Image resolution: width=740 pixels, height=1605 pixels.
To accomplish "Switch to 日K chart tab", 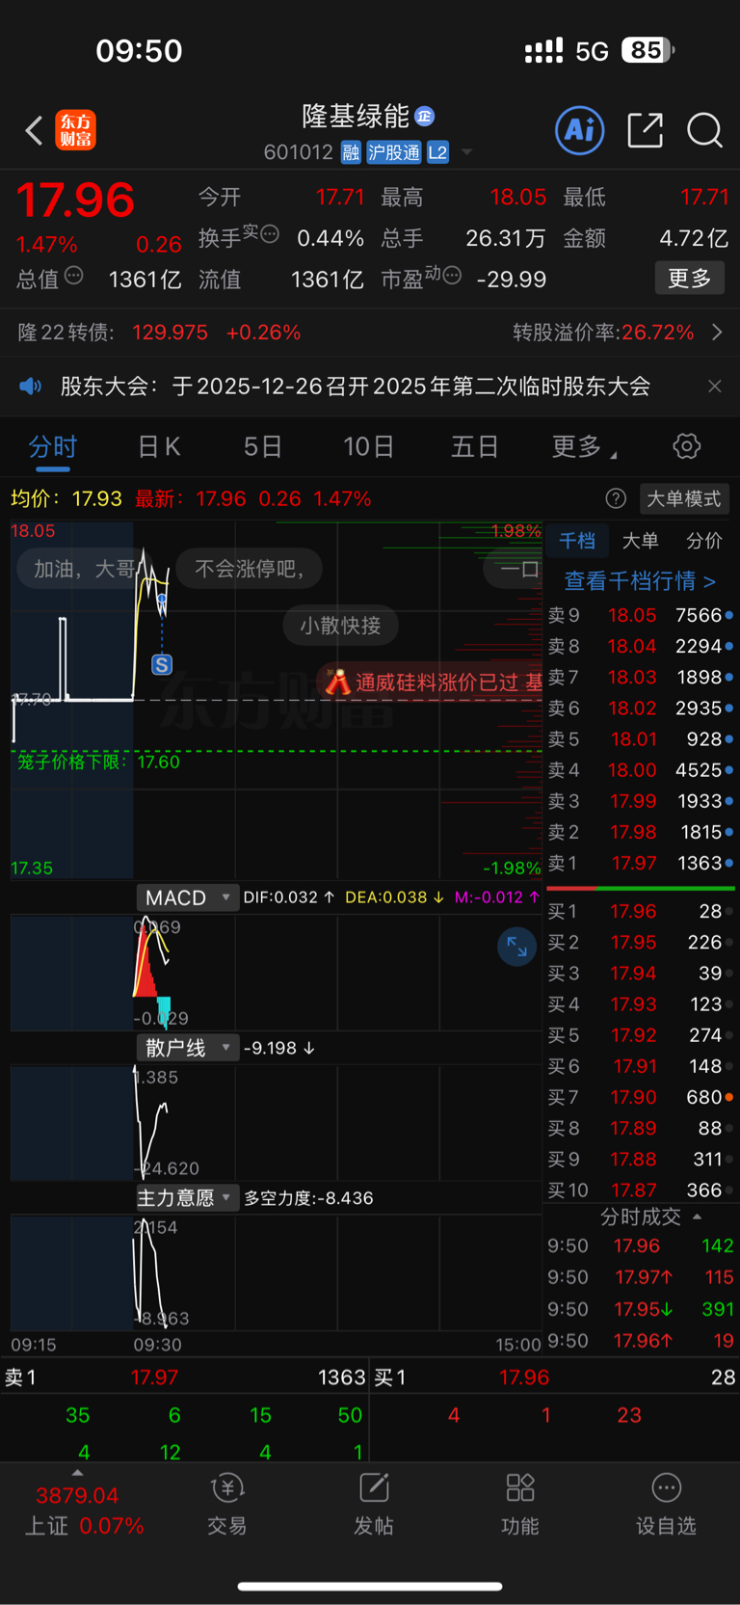I will click(x=159, y=446).
